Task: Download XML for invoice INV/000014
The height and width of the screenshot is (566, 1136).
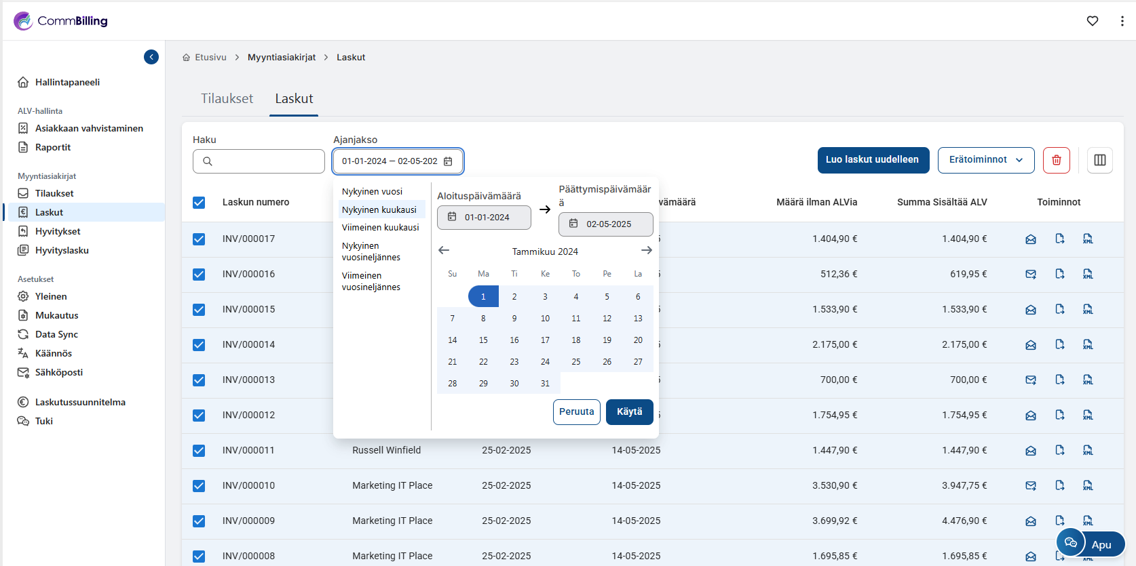Action: 1087,344
